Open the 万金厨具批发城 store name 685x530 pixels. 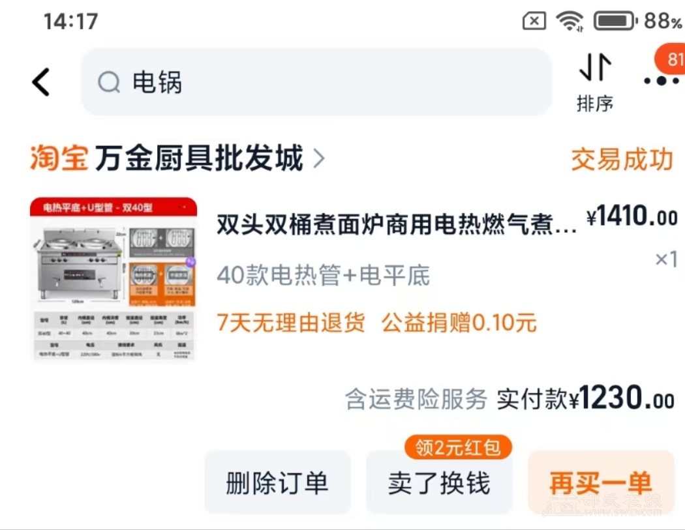point(199,158)
